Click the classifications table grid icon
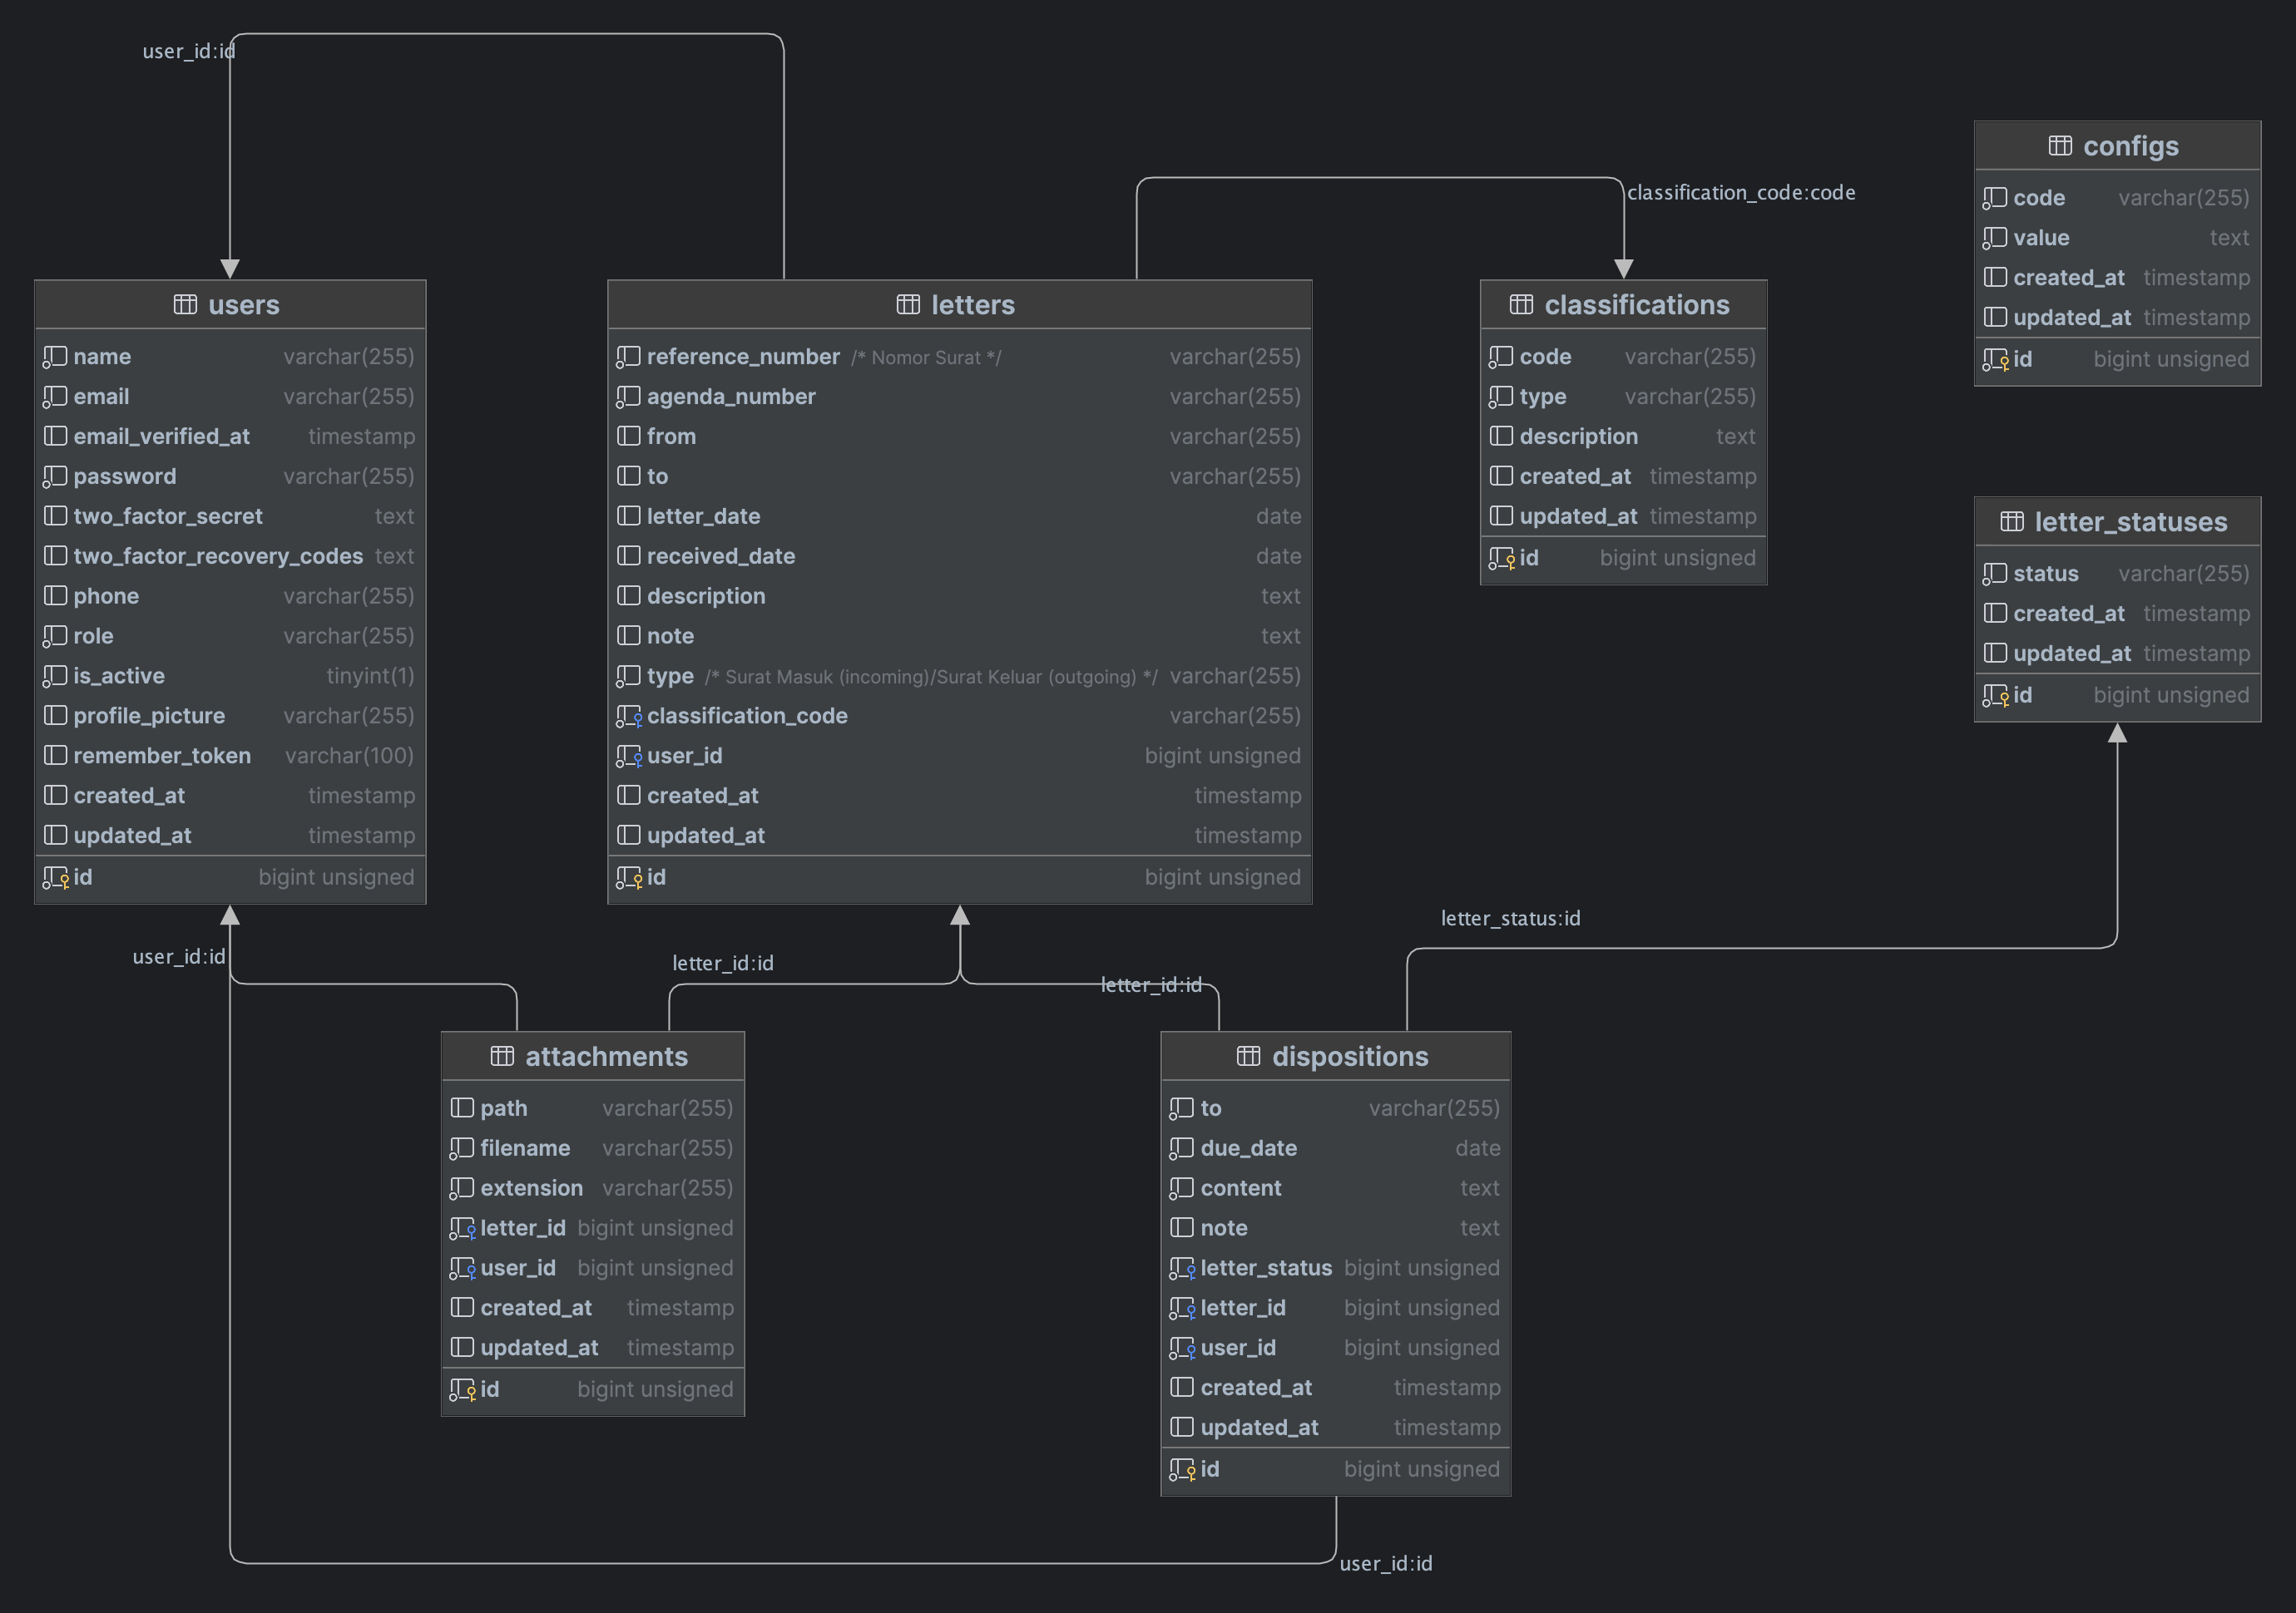2296x1613 pixels. (x=1521, y=305)
